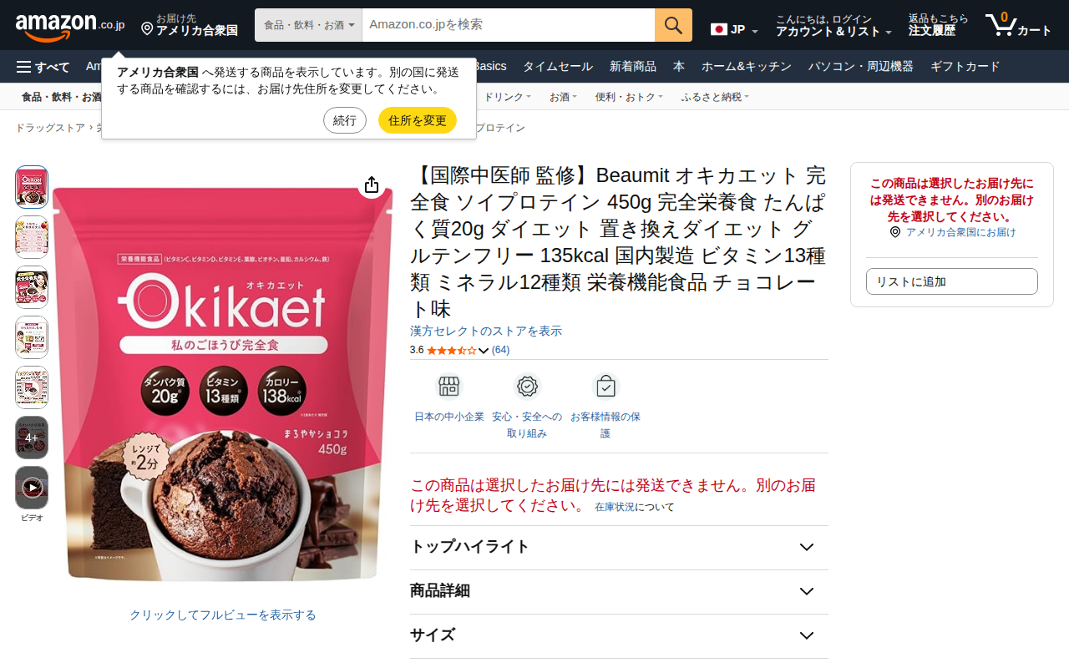Open タイムセール in the navigation bar
1069x668 pixels.
pyautogui.click(x=558, y=67)
